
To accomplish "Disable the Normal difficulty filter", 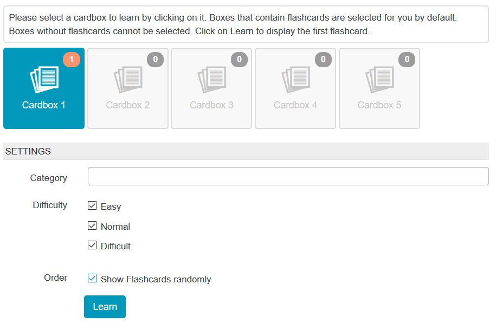I will [x=92, y=225].
